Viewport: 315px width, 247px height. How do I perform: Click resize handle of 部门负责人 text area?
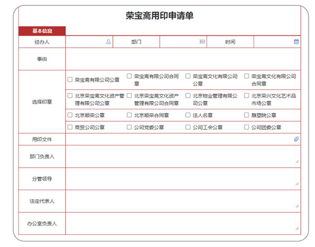click(x=297, y=161)
